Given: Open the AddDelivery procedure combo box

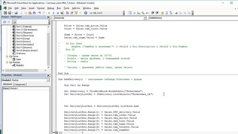Looking at the screenshot, I should [x=193, y=18].
